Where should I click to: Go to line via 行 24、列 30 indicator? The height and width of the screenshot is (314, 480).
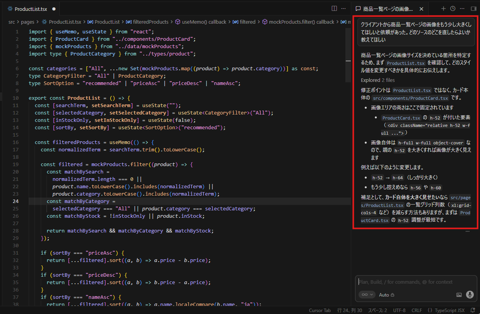350,311
